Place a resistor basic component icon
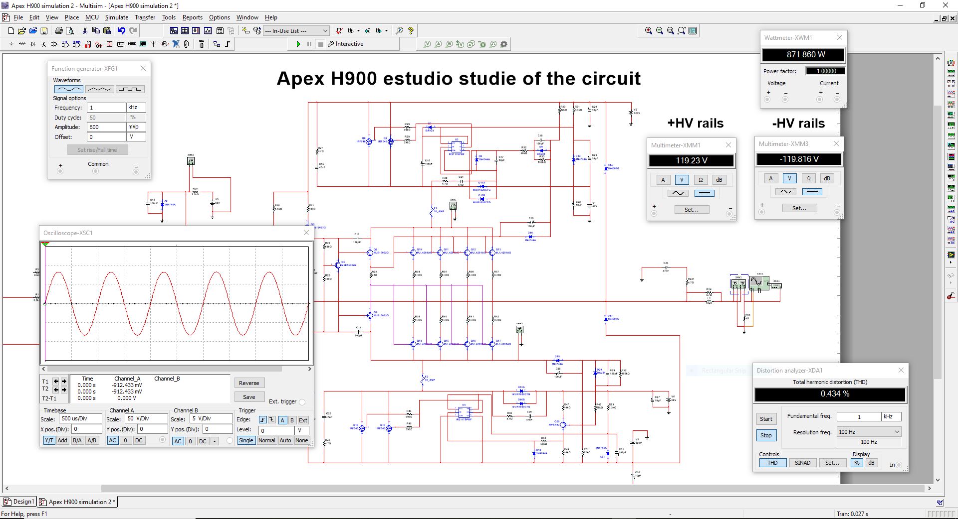 tap(22, 44)
